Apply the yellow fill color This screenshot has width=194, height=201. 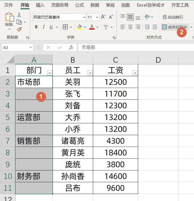(x=80, y=27)
